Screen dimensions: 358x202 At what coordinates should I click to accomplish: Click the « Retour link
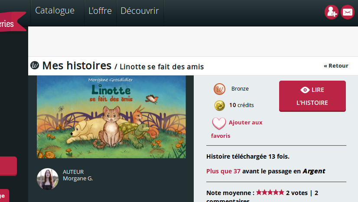pyautogui.click(x=336, y=66)
